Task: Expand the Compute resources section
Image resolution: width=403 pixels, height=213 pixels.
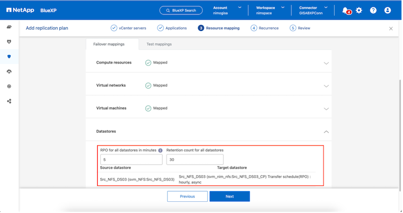Action: [x=326, y=63]
